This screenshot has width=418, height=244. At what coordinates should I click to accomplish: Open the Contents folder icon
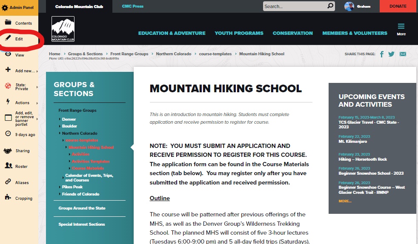8,22
